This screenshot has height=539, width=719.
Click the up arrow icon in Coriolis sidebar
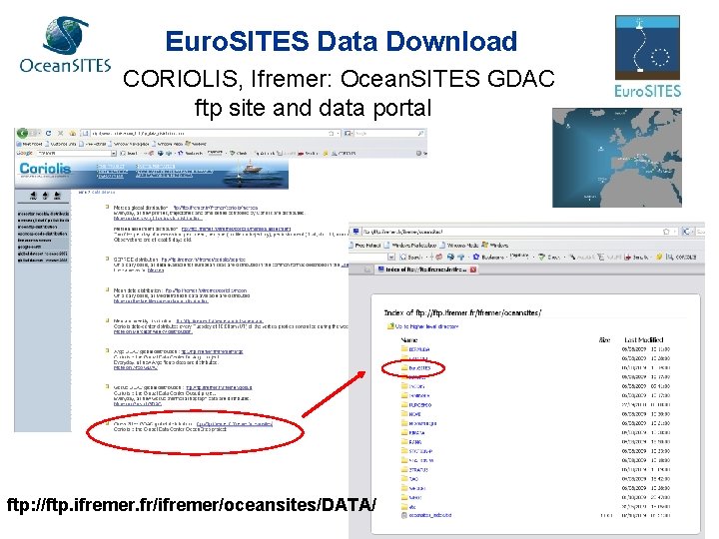tap(45, 197)
